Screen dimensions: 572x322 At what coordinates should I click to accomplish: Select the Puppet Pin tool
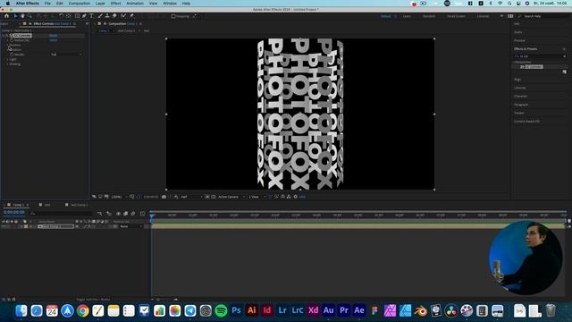click(x=131, y=16)
